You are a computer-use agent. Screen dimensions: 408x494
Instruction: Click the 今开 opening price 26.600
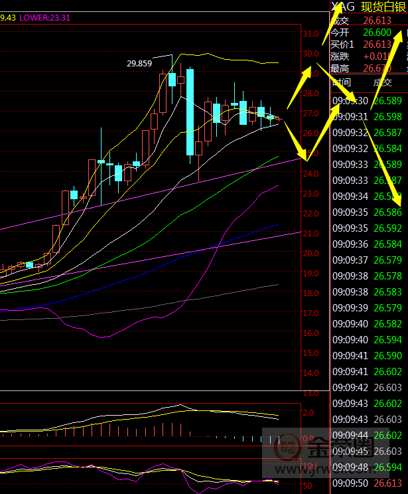377,33
